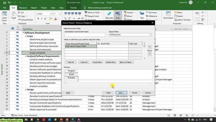Switch to the Resource tab
The image size is (216, 122).
[23, 8]
